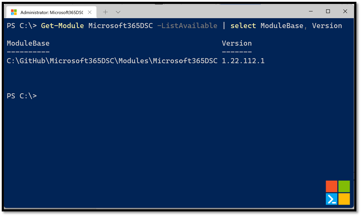Maximize the terminal window
361x216 pixels.
pyautogui.click(x=328, y=11)
